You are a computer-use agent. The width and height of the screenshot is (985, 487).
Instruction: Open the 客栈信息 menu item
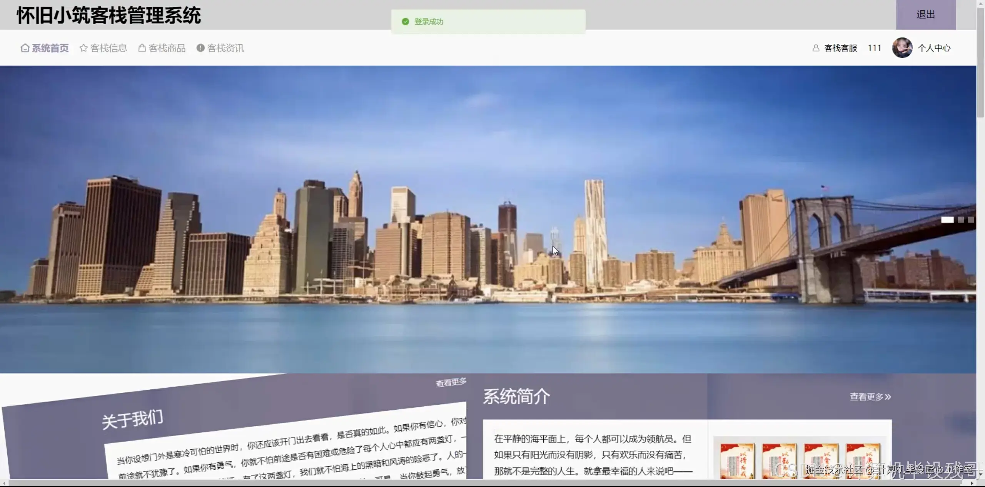point(103,48)
